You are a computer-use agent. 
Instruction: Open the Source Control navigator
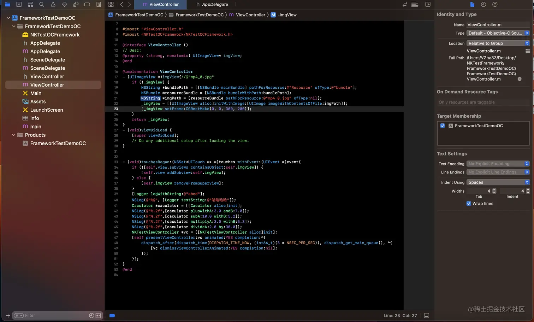click(19, 5)
